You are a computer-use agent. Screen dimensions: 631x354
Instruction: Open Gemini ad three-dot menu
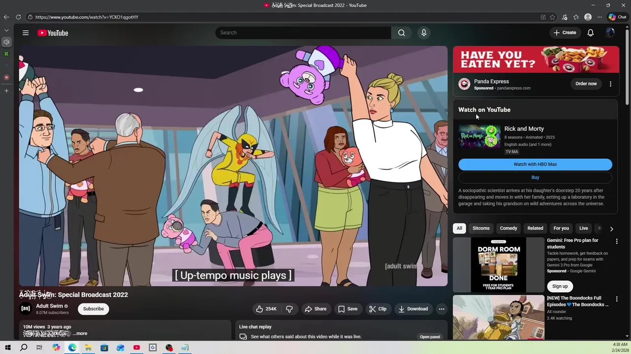click(617, 241)
